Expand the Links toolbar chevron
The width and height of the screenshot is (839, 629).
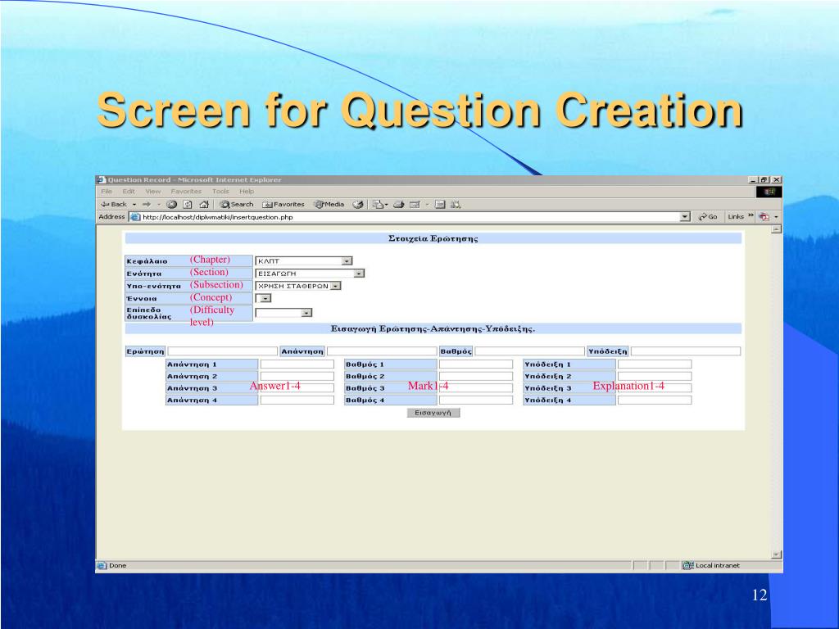tap(751, 215)
